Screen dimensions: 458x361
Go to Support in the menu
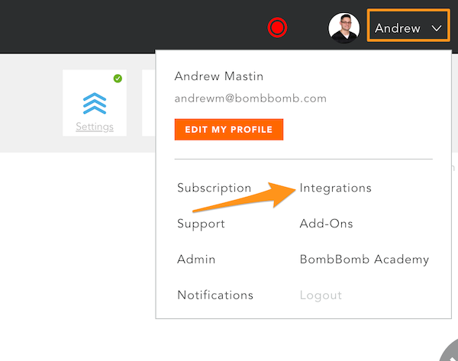(201, 224)
